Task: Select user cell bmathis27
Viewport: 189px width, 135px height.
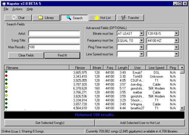Action: coord(137,108)
